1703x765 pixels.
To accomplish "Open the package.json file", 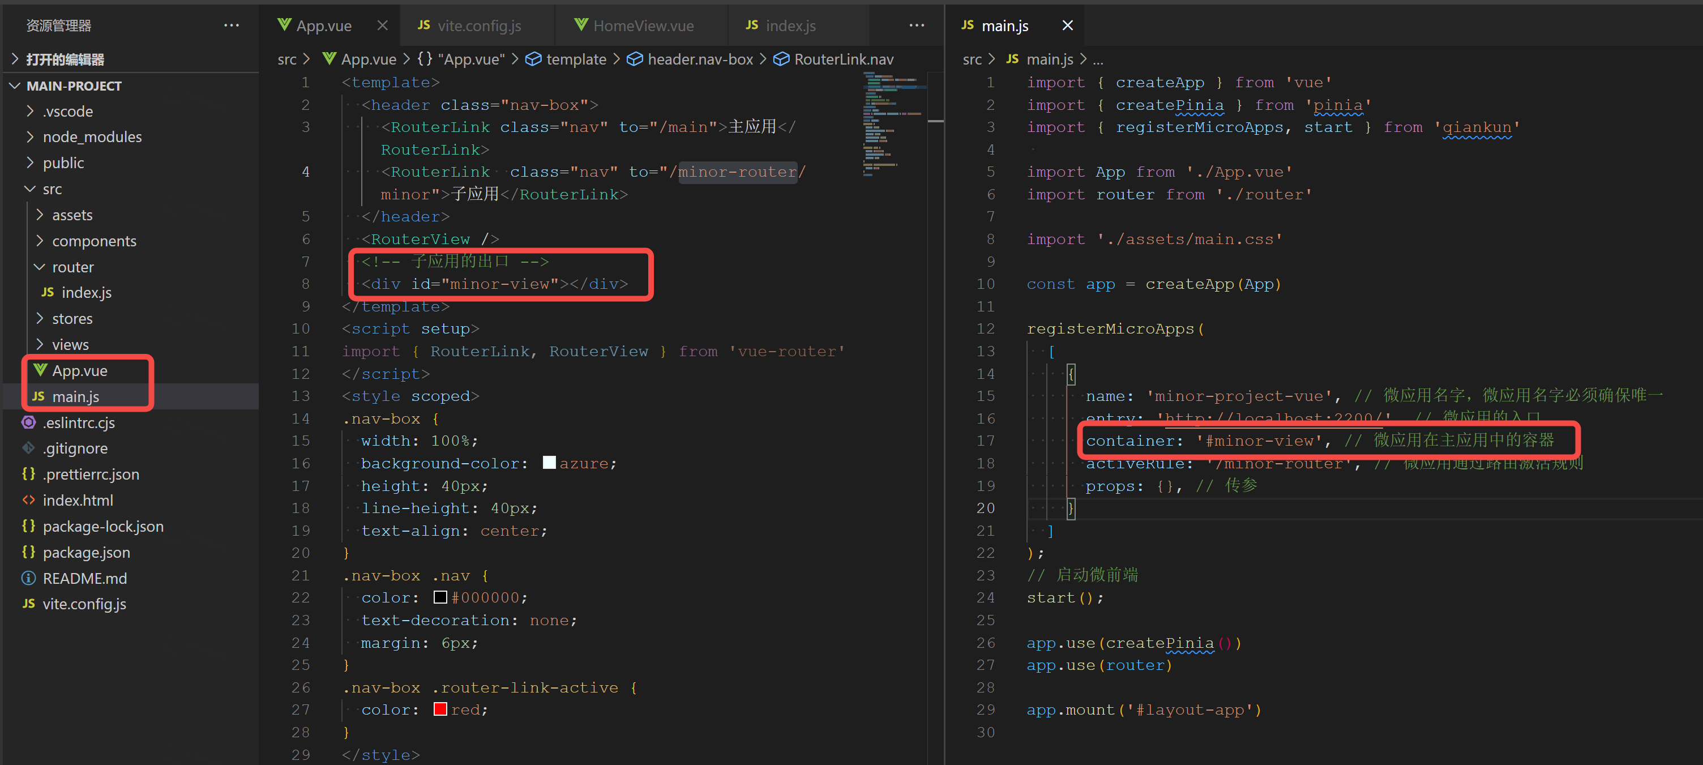I will coord(131,552).
